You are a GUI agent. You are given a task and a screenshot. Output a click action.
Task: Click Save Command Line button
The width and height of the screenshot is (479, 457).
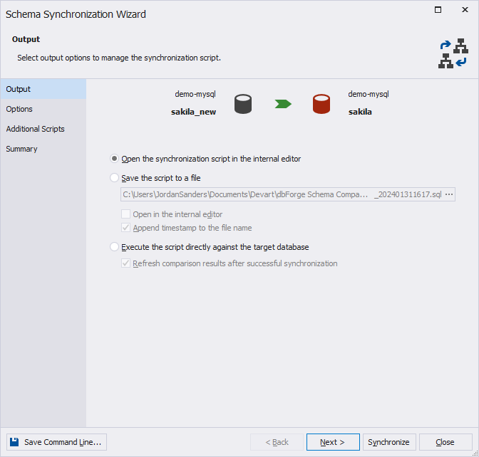[x=56, y=442]
